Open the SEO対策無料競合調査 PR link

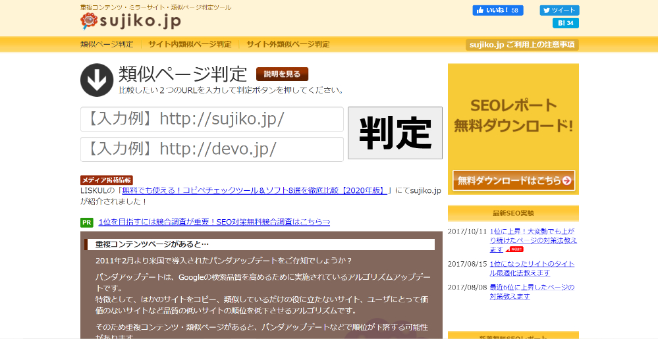click(x=214, y=222)
